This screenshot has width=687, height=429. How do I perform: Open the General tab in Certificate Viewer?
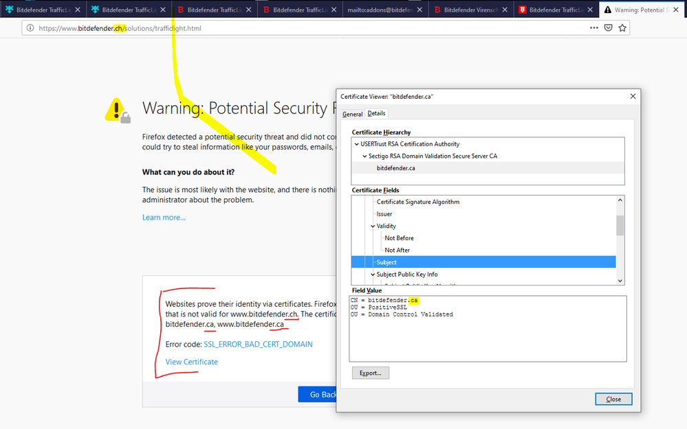click(352, 114)
